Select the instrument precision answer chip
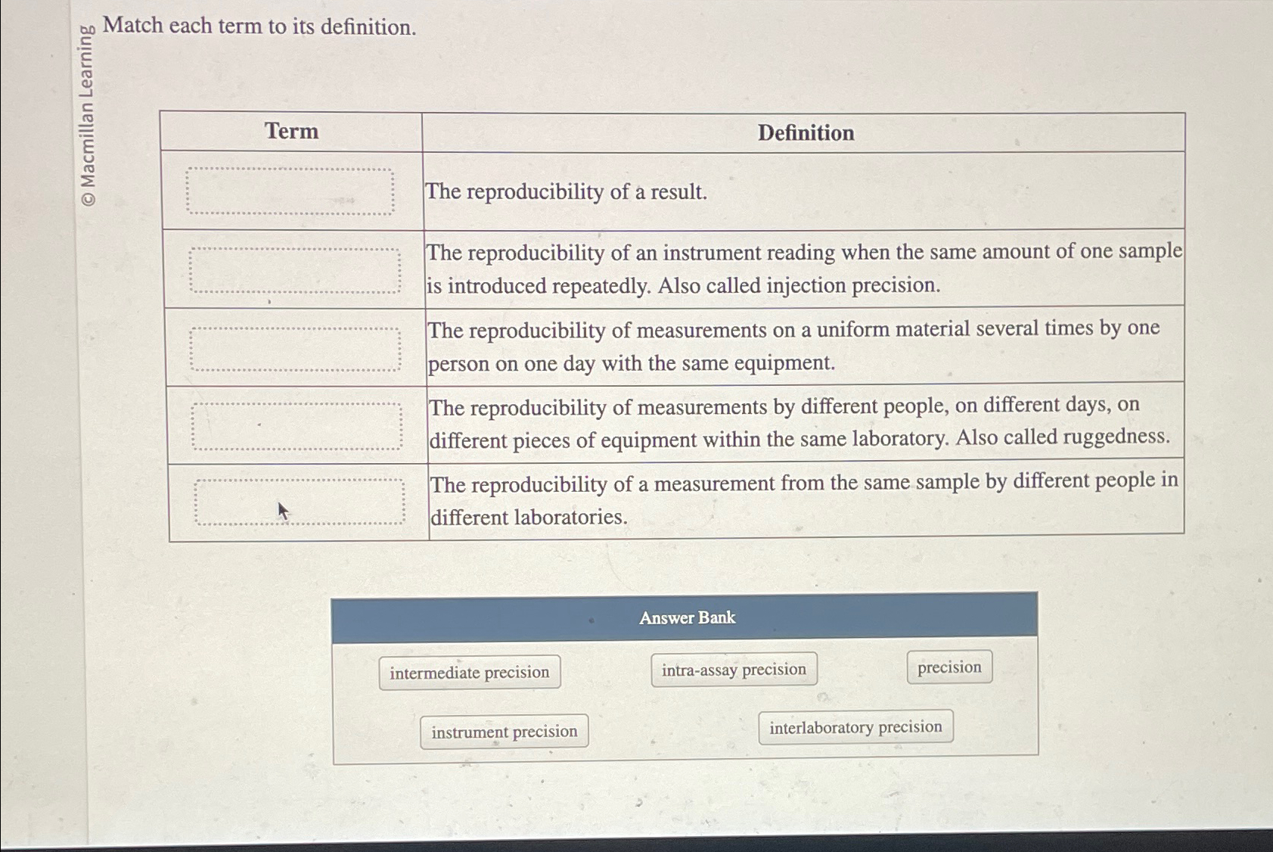This screenshot has width=1273, height=852. 504,731
